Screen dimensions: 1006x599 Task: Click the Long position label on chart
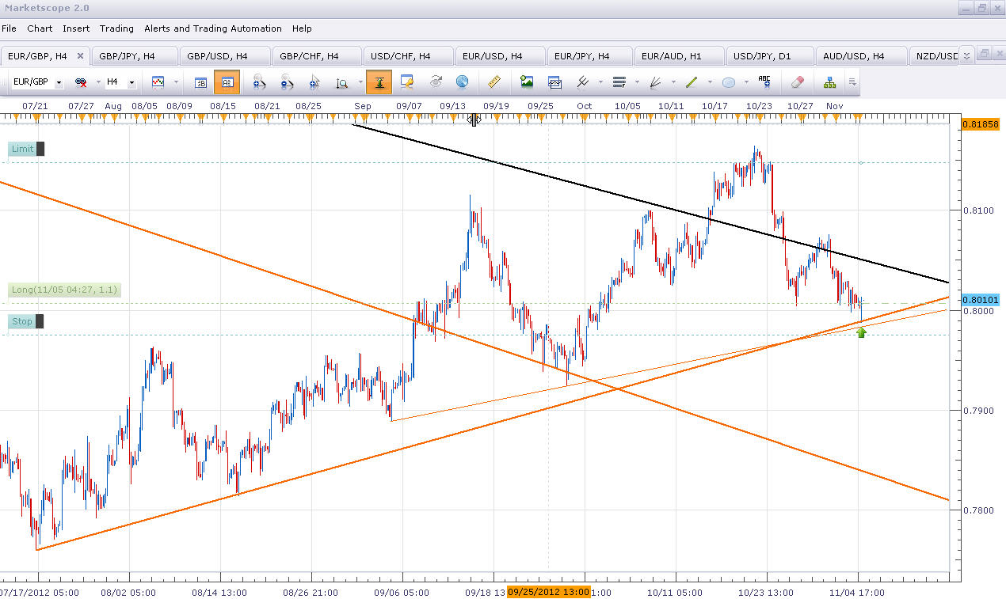(x=63, y=290)
